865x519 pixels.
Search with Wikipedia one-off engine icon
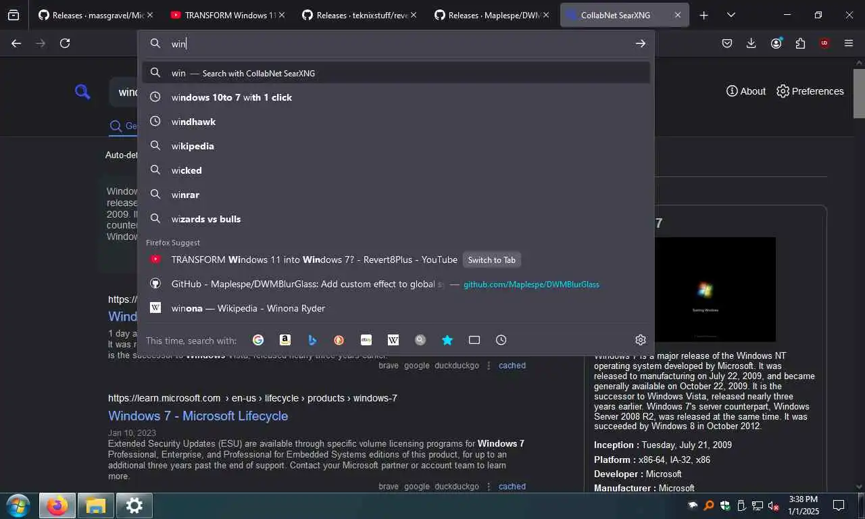coord(393,340)
